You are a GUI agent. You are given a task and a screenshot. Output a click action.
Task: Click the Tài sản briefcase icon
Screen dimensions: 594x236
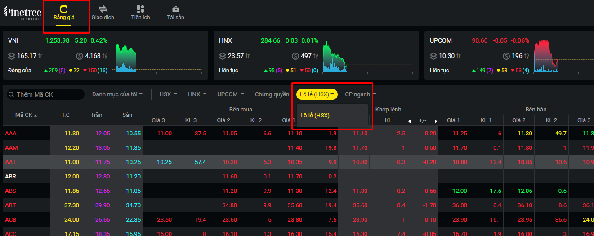[176, 9]
